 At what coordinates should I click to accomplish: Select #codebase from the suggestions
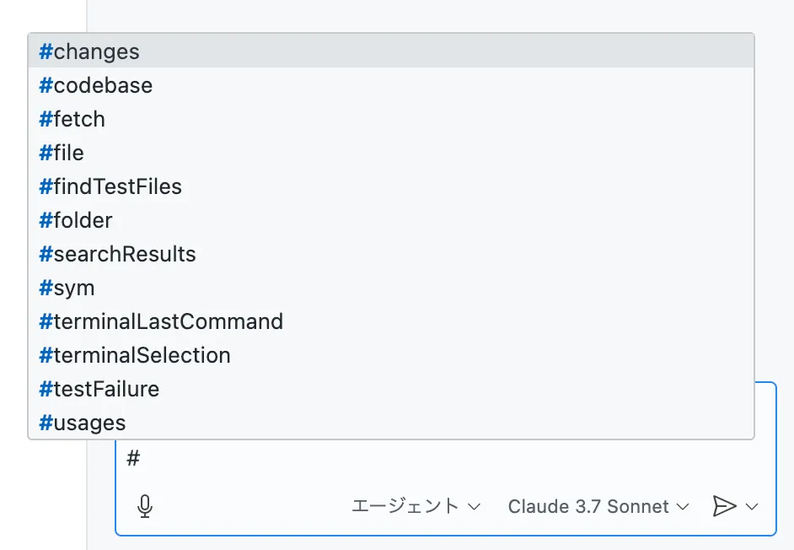(94, 85)
